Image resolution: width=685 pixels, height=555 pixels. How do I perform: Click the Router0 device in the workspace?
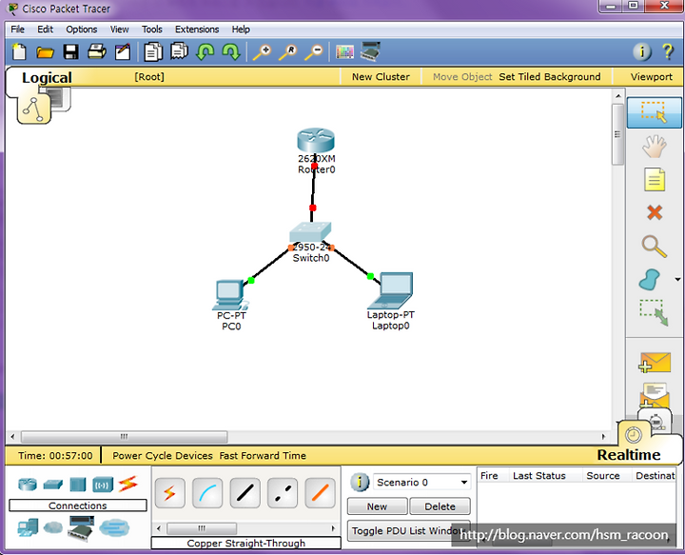(x=316, y=141)
